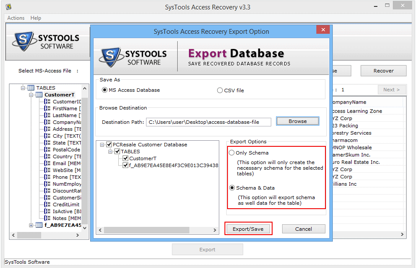This screenshot has width=416, height=268.
Task: Click the disabled Export button in main window
Action: click(208, 249)
